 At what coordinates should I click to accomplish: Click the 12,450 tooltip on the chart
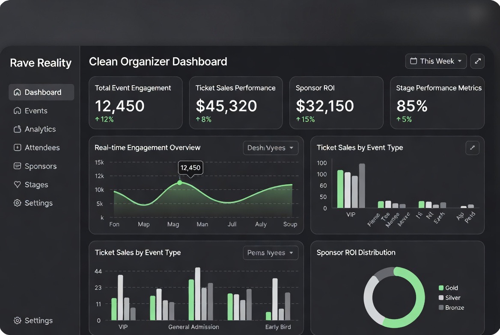(190, 168)
